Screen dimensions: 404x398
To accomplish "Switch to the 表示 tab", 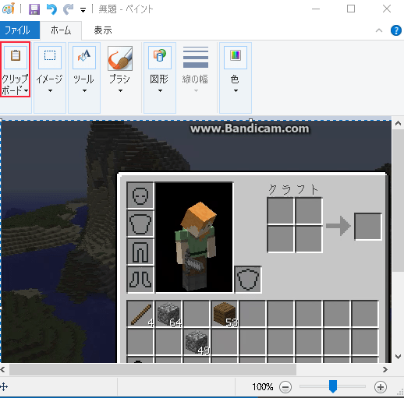I will pos(103,30).
